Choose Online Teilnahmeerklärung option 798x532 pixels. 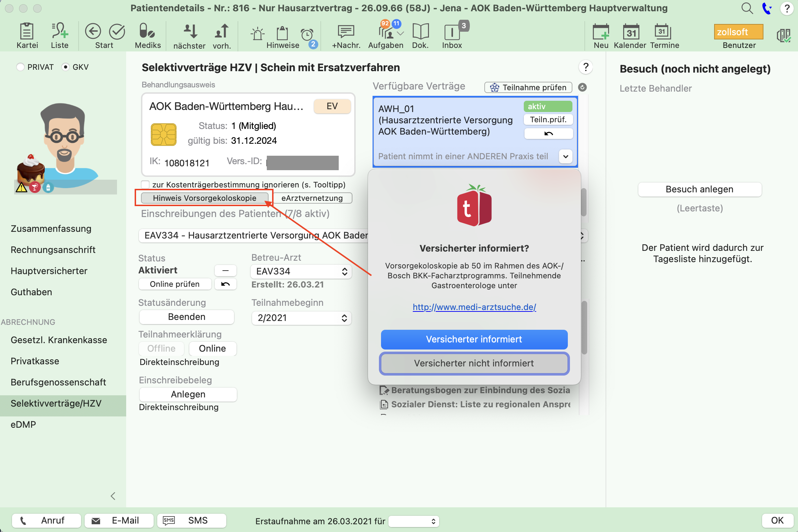pyautogui.click(x=213, y=348)
